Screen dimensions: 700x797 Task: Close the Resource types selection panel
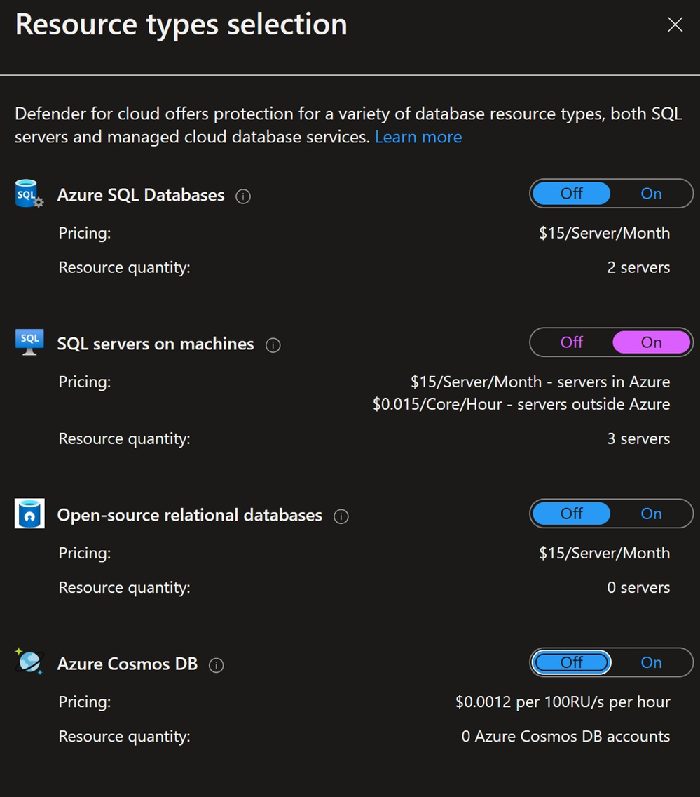675,25
